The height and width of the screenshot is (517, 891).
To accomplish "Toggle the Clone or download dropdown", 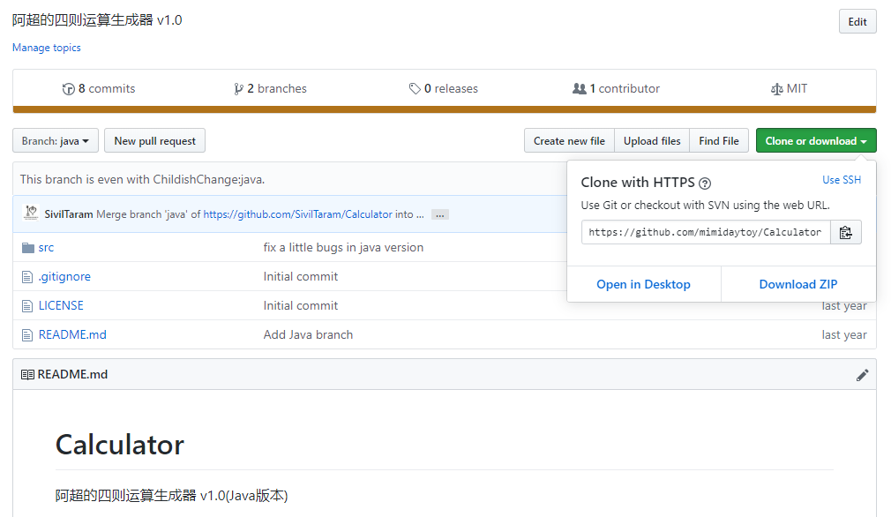I will [x=815, y=141].
